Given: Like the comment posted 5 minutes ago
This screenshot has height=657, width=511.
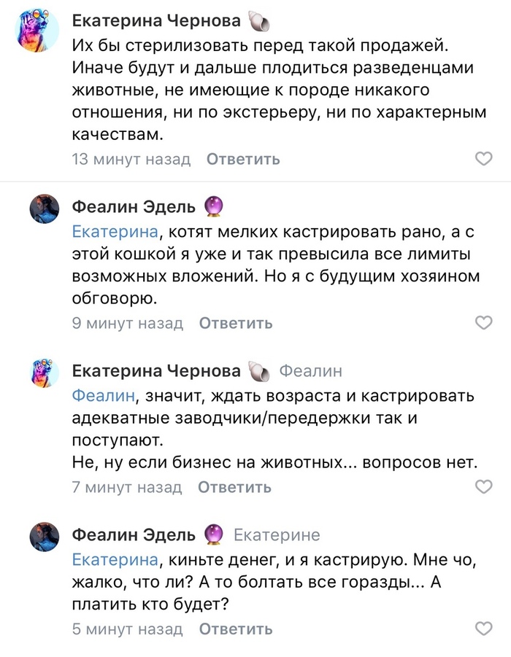Looking at the screenshot, I should point(483,629).
